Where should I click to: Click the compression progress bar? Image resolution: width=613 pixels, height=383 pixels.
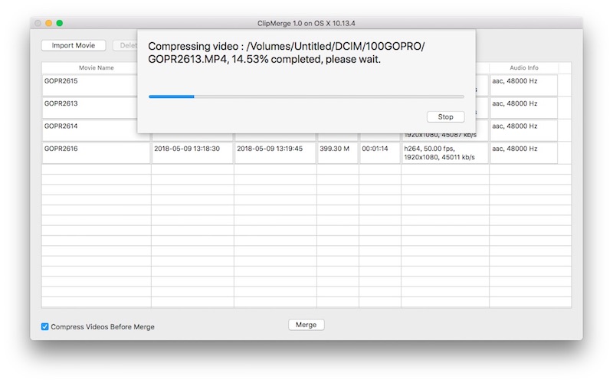point(306,97)
